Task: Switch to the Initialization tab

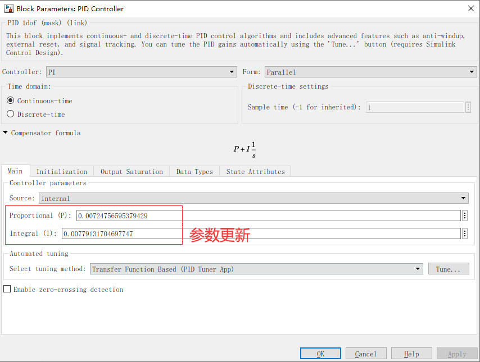Action: [62, 171]
